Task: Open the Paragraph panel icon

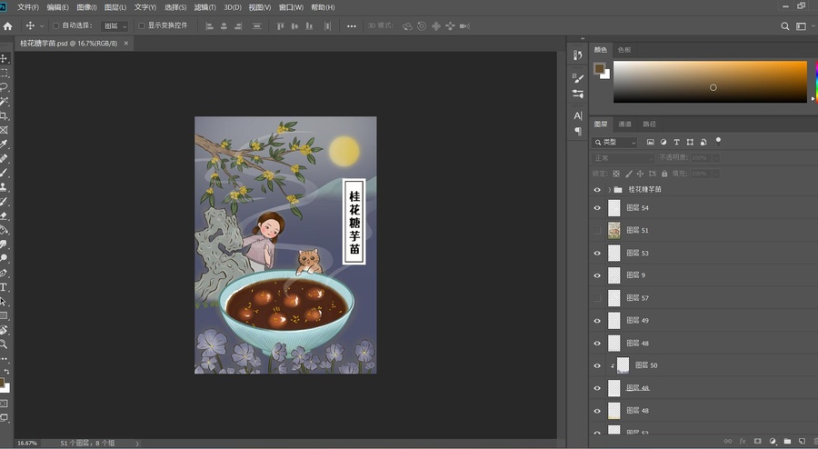Action: click(x=577, y=131)
